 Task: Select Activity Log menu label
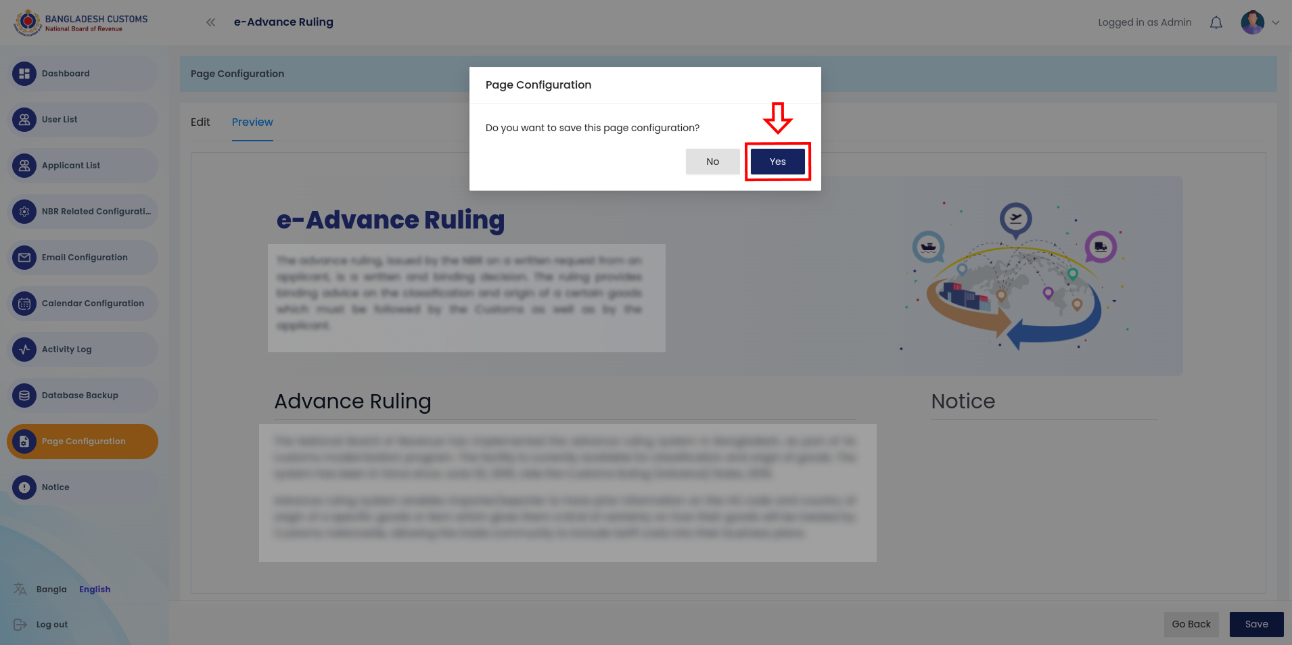pyautogui.click(x=66, y=350)
